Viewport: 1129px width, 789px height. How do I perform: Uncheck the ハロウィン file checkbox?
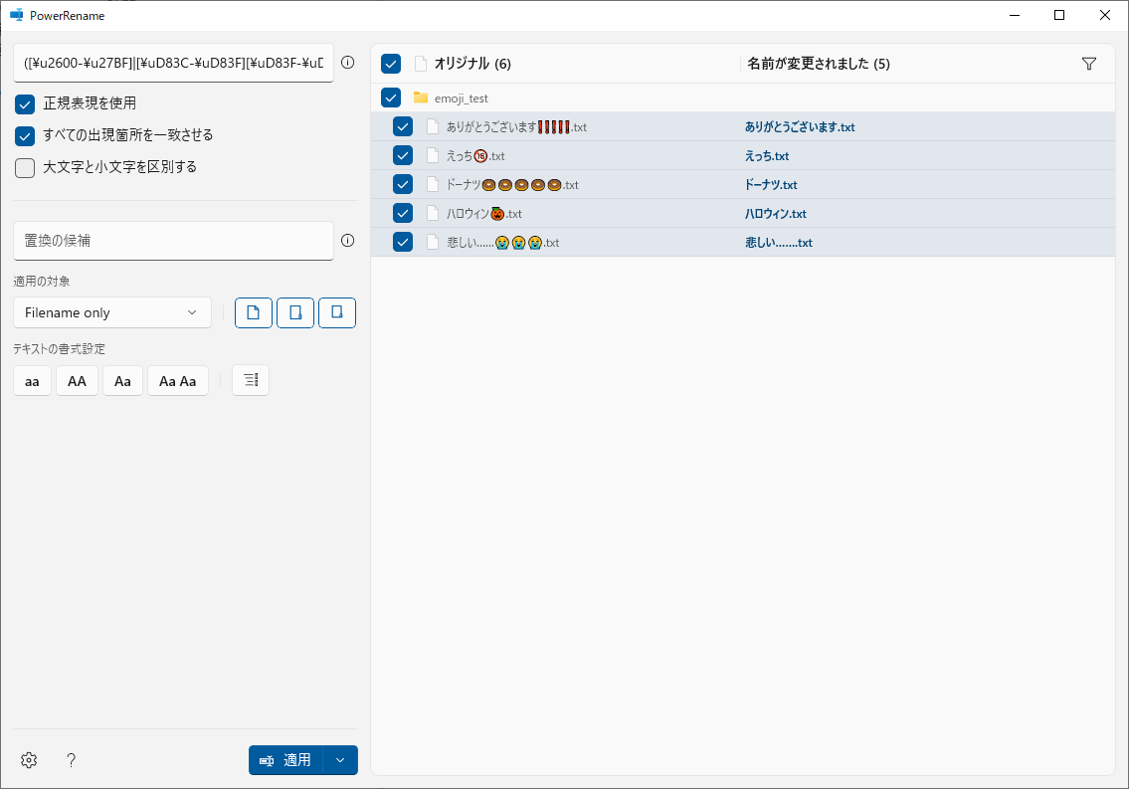403,213
